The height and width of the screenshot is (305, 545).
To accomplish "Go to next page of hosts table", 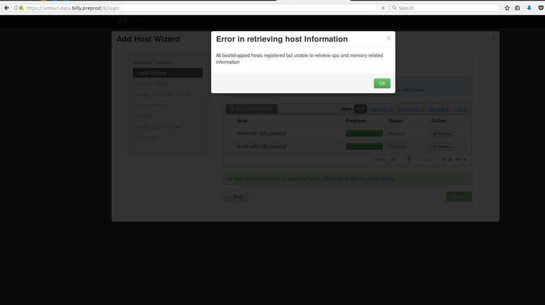I will (x=458, y=160).
